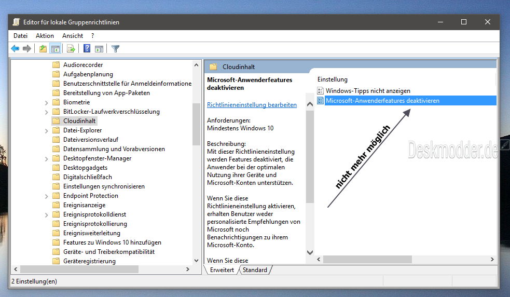Open the Datei menu
Screen dimensions: 510x297
[x=20, y=36]
